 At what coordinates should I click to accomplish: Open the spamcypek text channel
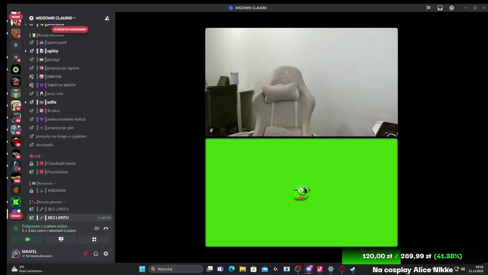pos(70,42)
